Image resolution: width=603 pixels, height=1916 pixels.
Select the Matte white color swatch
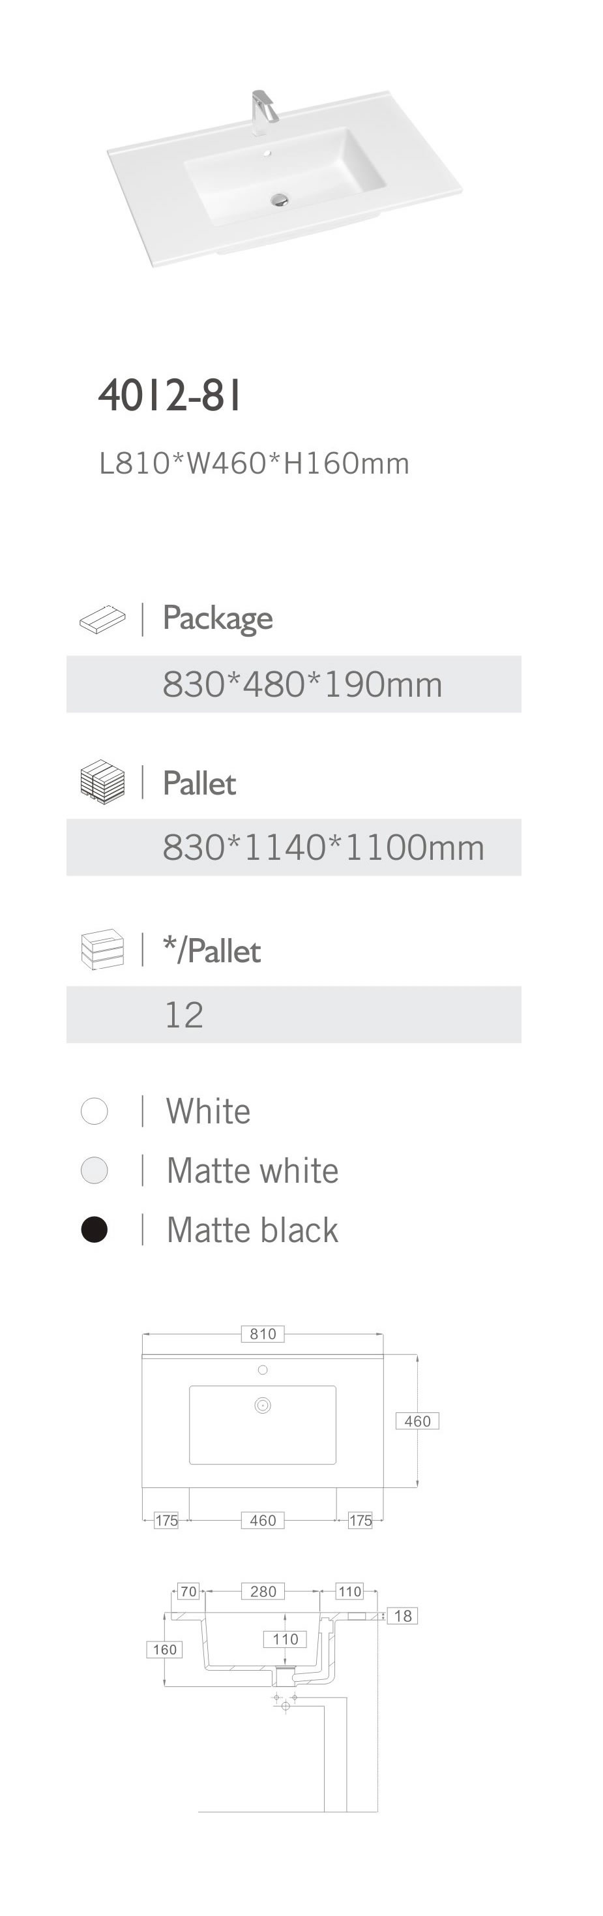coord(95,1170)
